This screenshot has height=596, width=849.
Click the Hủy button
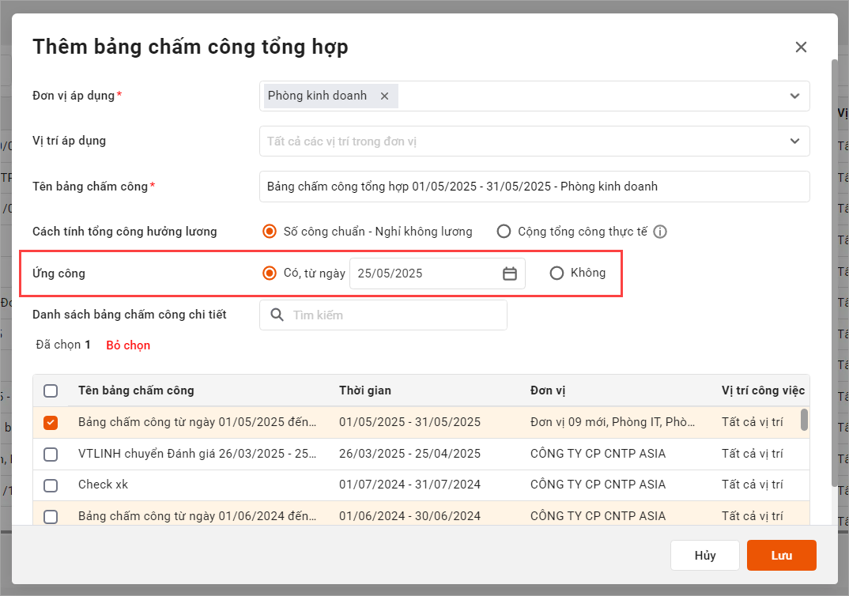point(704,556)
